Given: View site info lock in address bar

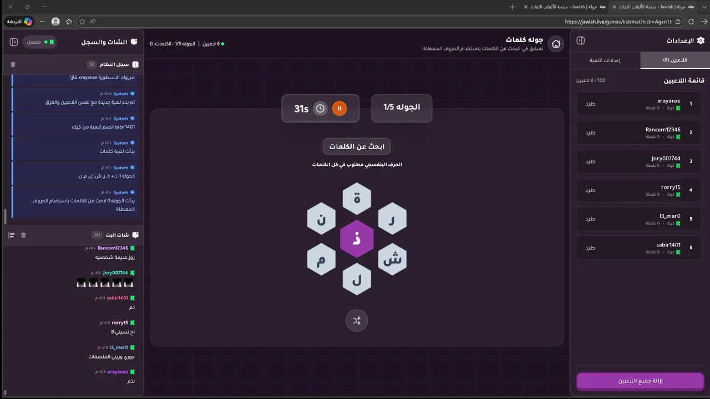Looking at the screenshot, I should tap(678, 22).
